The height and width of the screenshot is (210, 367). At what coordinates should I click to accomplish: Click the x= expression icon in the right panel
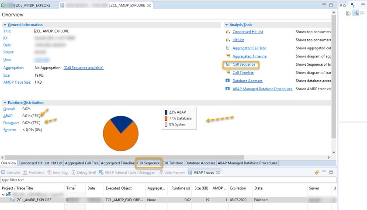pyautogui.click(x=348, y=14)
